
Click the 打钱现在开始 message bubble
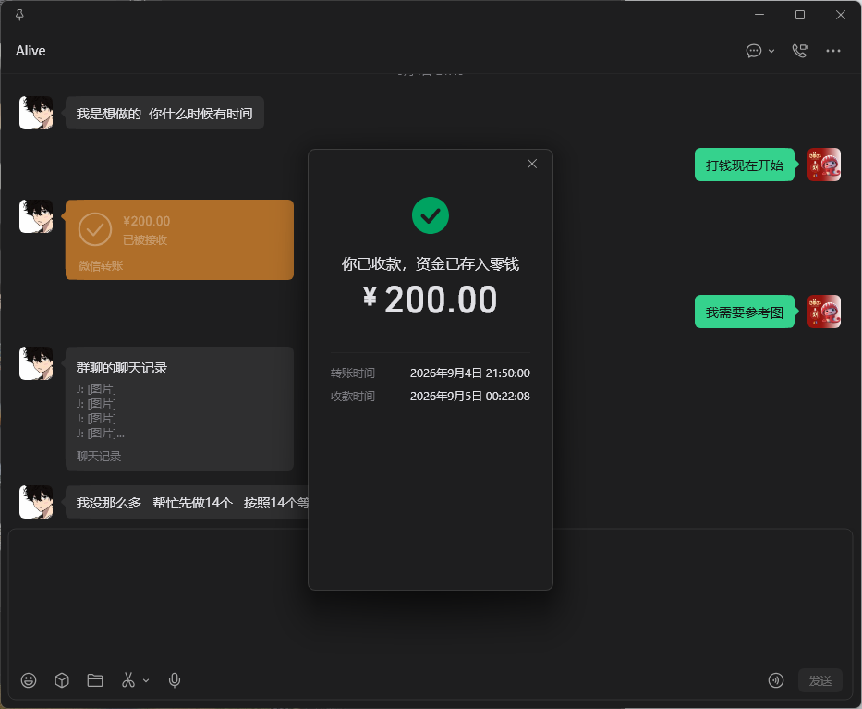745,165
